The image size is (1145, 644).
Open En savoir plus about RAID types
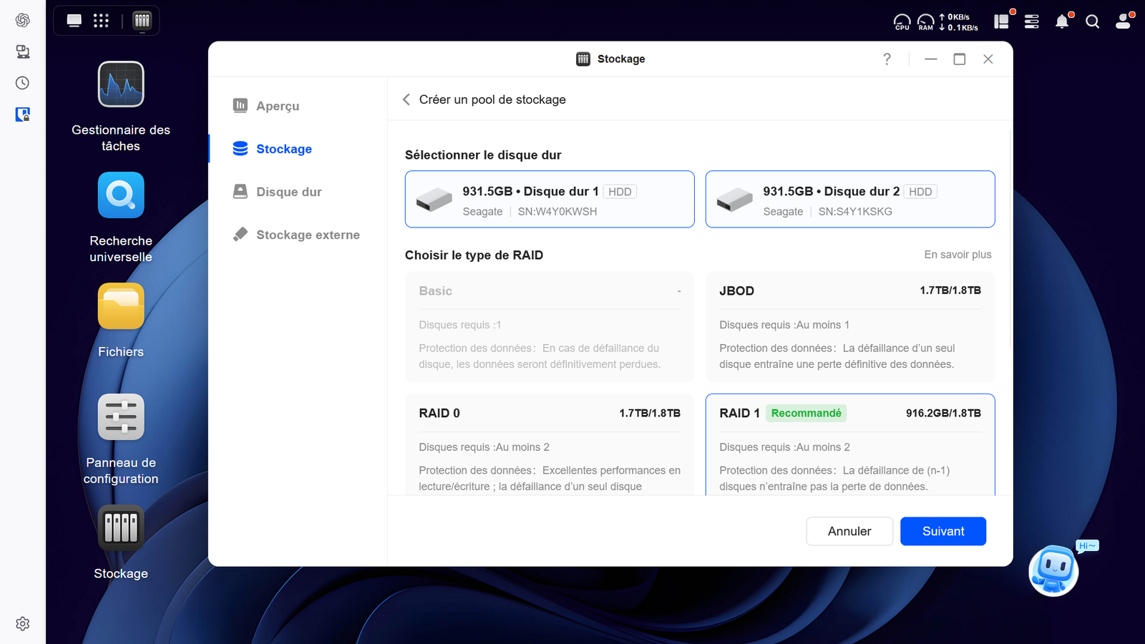coord(958,254)
